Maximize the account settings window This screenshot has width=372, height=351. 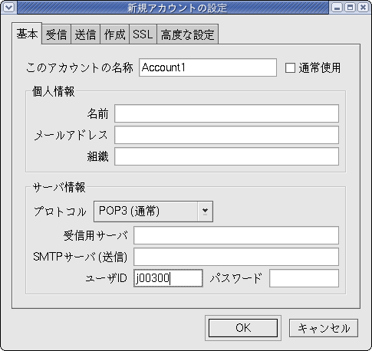tap(350, 8)
